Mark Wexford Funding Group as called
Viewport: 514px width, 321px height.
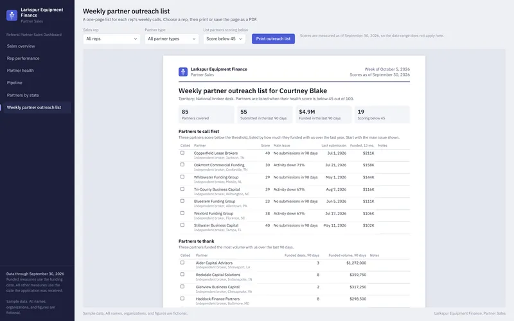[x=182, y=213]
